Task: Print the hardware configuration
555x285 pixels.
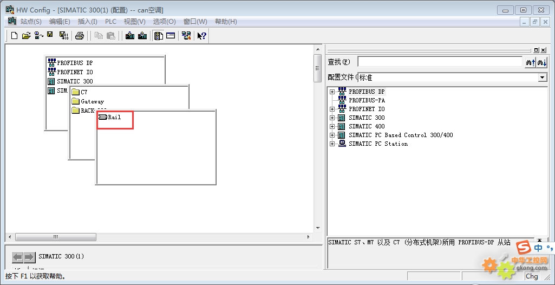Action: (x=80, y=35)
